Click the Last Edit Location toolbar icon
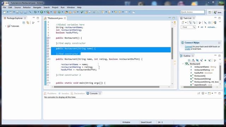The image size is (226, 127). click(x=115, y=12)
